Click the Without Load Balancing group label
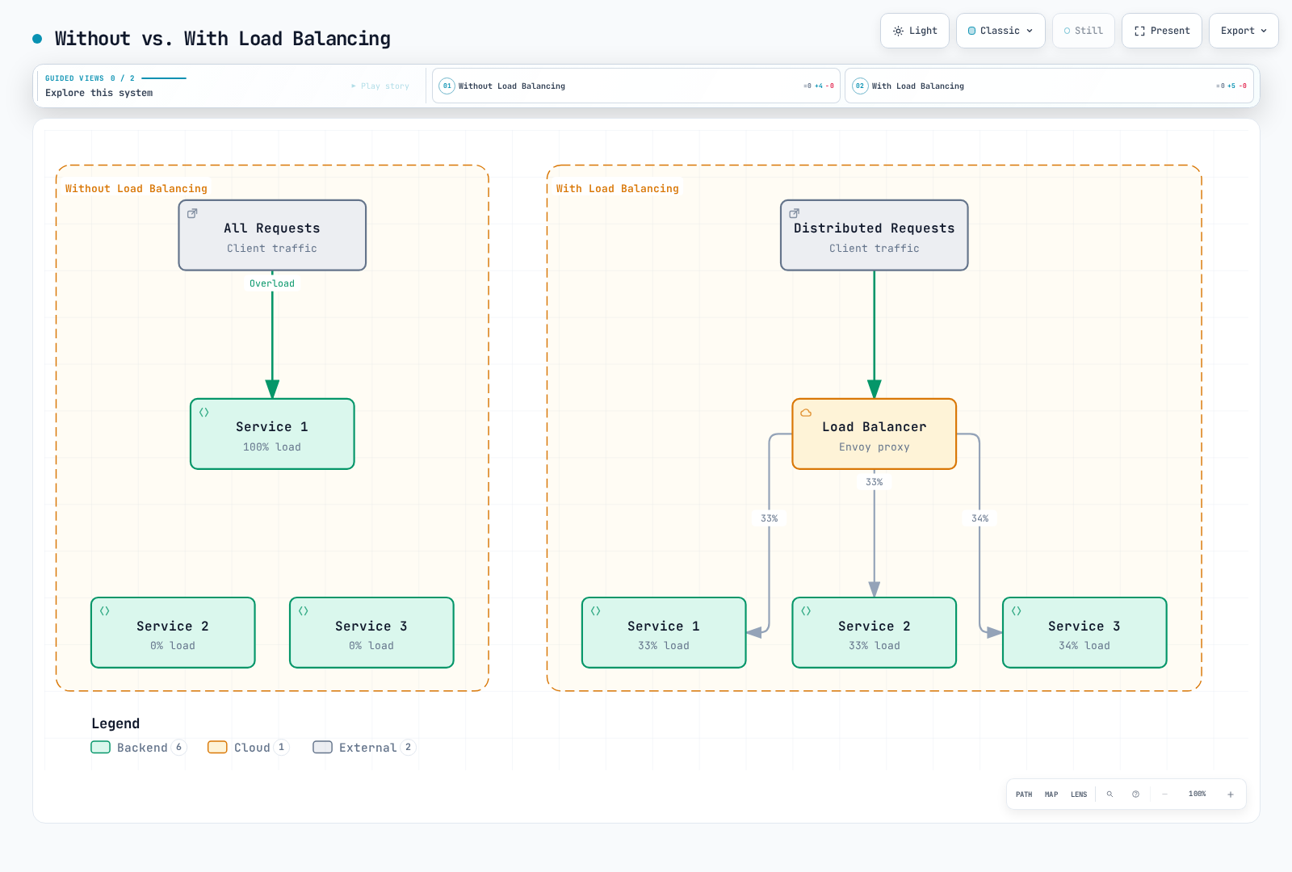The image size is (1292, 872). (136, 189)
